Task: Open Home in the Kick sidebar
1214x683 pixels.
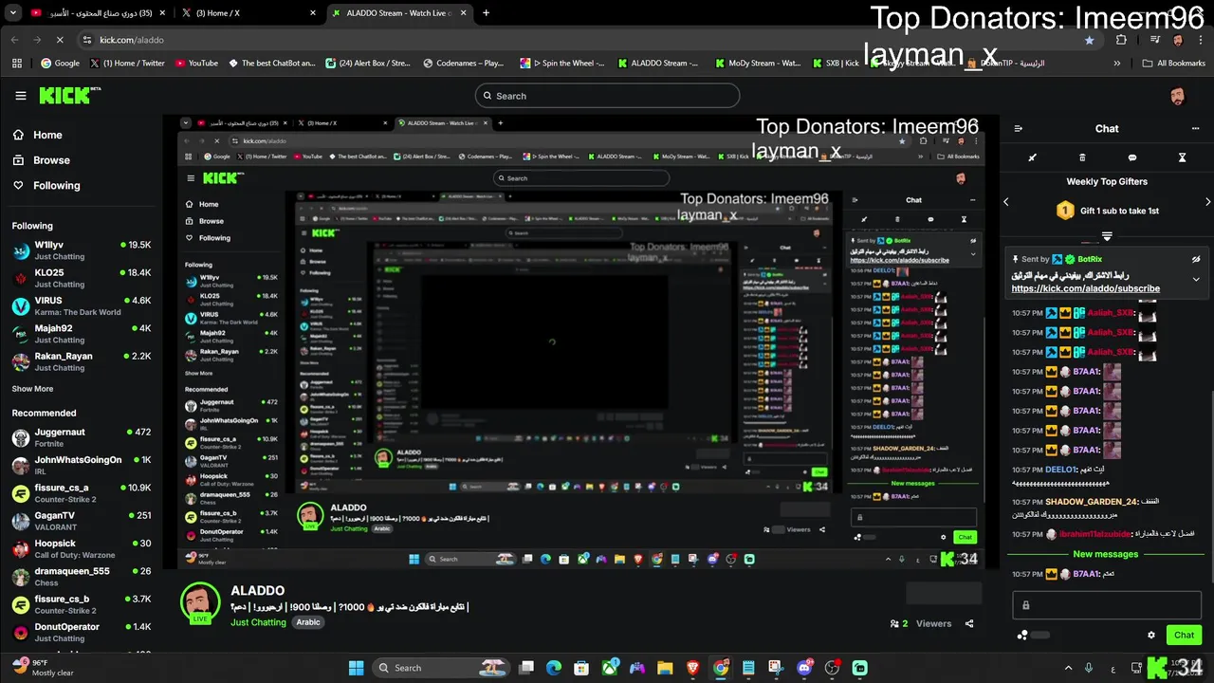Action: 37,135
